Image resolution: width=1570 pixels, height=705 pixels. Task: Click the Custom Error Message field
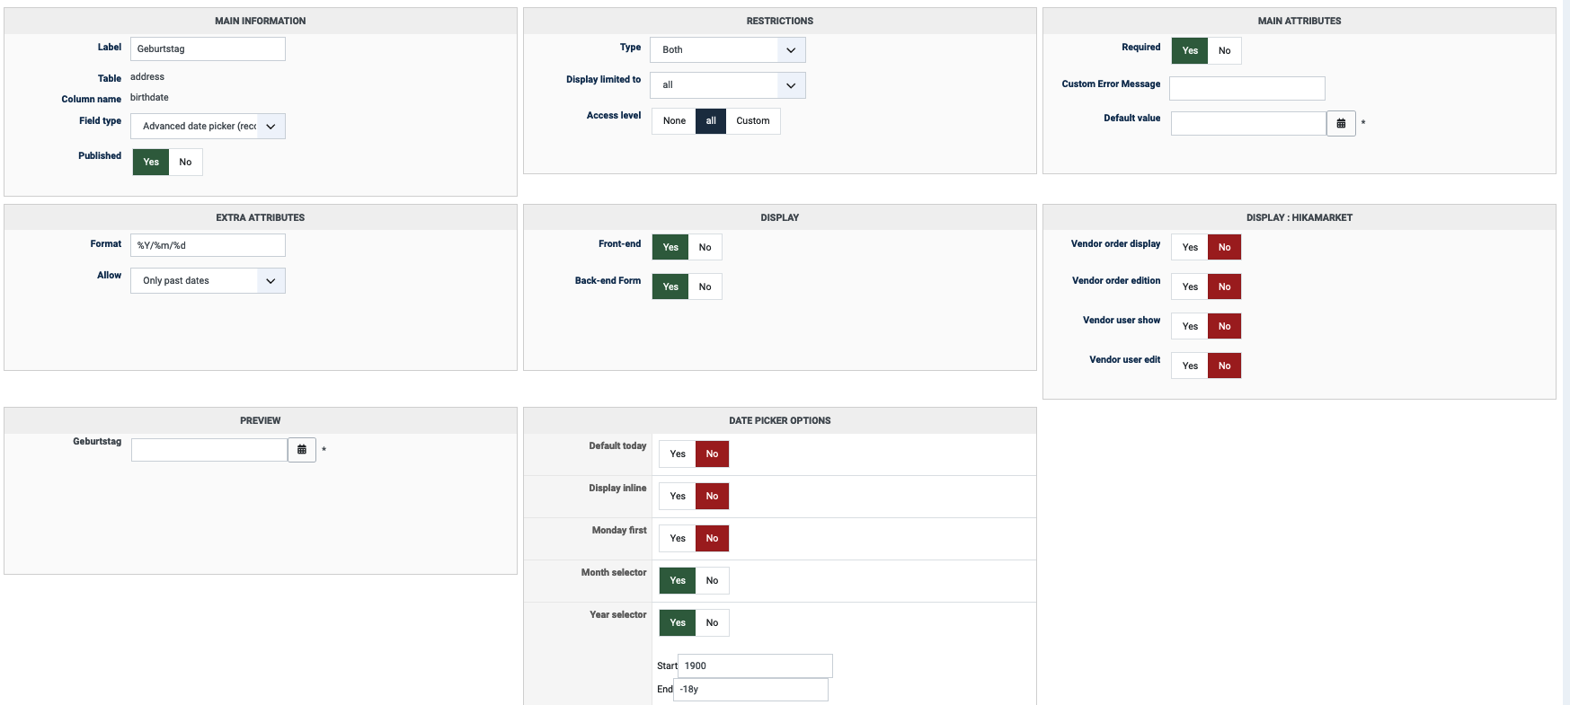coord(1246,88)
